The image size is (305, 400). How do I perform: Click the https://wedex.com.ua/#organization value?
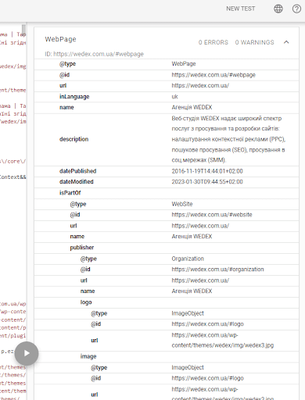[217, 270]
